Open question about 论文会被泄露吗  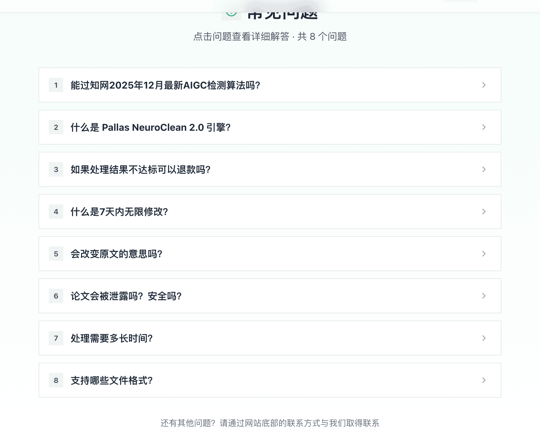(126, 296)
